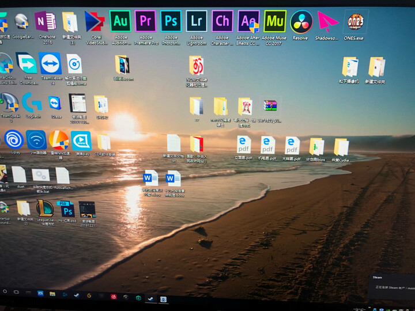Viewport: 415px width, 311px height.
Task: Launch Corel VideoStudio shortcut
Action: point(94,22)
